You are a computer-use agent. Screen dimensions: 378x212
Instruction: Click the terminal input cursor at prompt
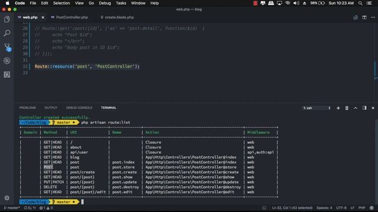pos(83,202)
